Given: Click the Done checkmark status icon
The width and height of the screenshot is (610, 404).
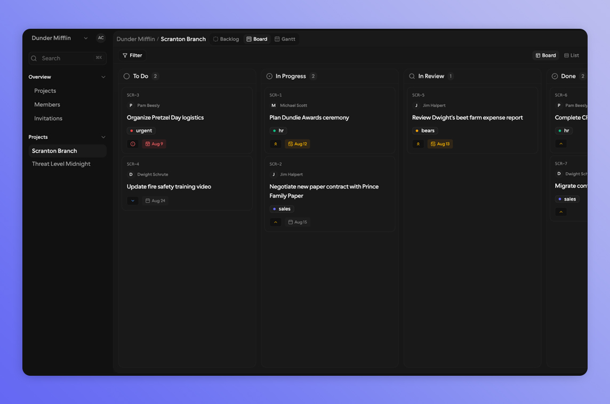Looking at the screenshot, I should [x=555, y=76].
